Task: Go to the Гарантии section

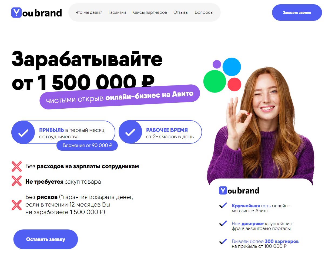Action: click(117, 12)
